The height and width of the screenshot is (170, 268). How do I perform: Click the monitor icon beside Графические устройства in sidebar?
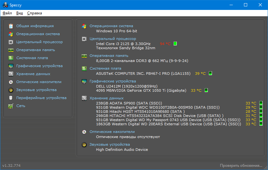[x=11, y=66]
